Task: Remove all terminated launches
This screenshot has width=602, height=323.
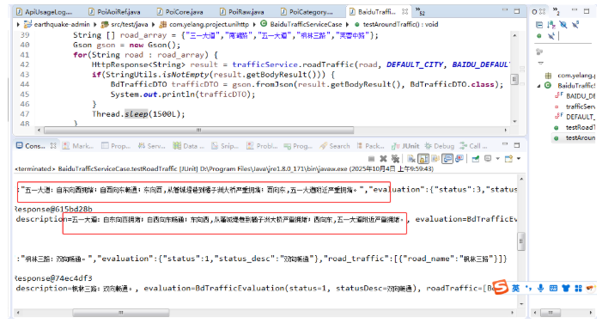Action: pos(395,159)
